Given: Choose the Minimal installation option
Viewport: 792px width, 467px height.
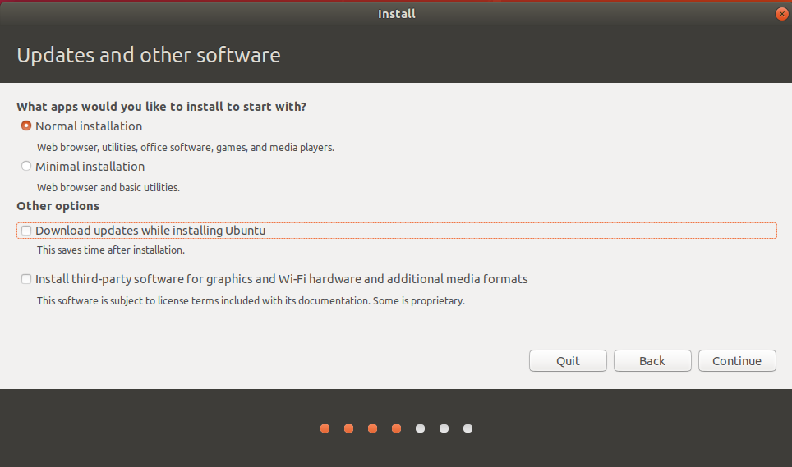Looking at the screenshot, I should point(26,166).
